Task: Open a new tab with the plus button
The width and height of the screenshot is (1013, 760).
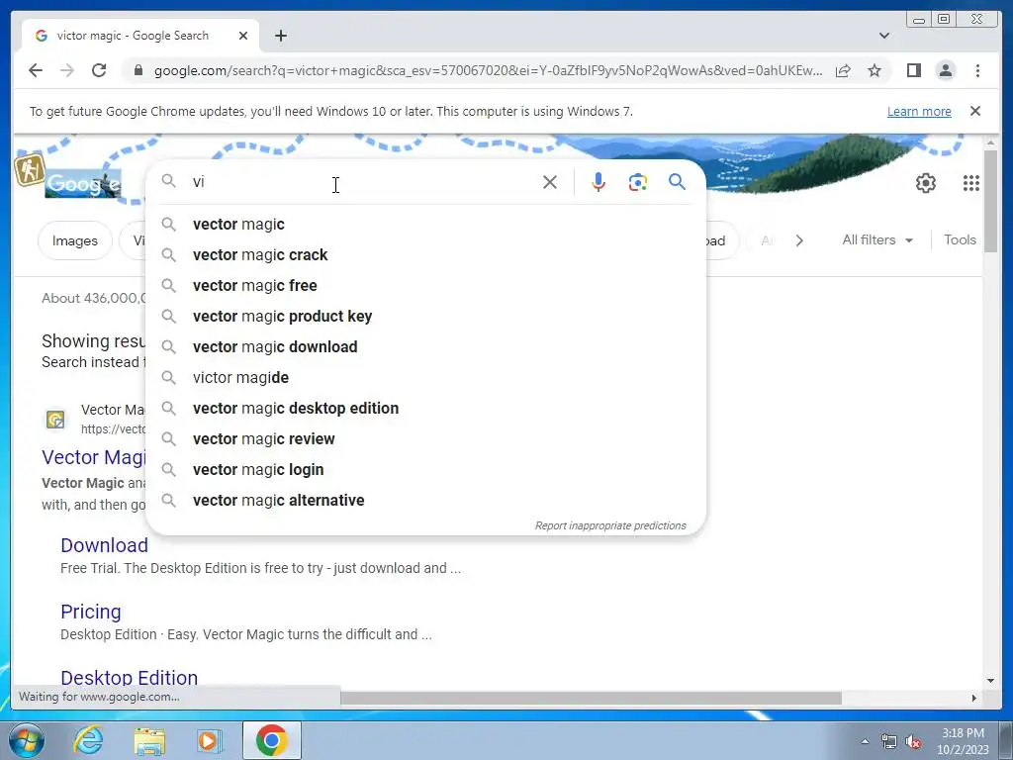Action: [x=280, y=36]
